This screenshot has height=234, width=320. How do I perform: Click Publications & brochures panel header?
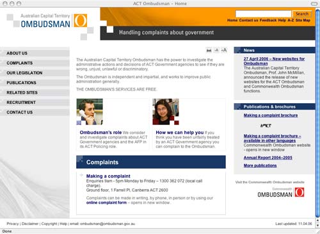275,106
